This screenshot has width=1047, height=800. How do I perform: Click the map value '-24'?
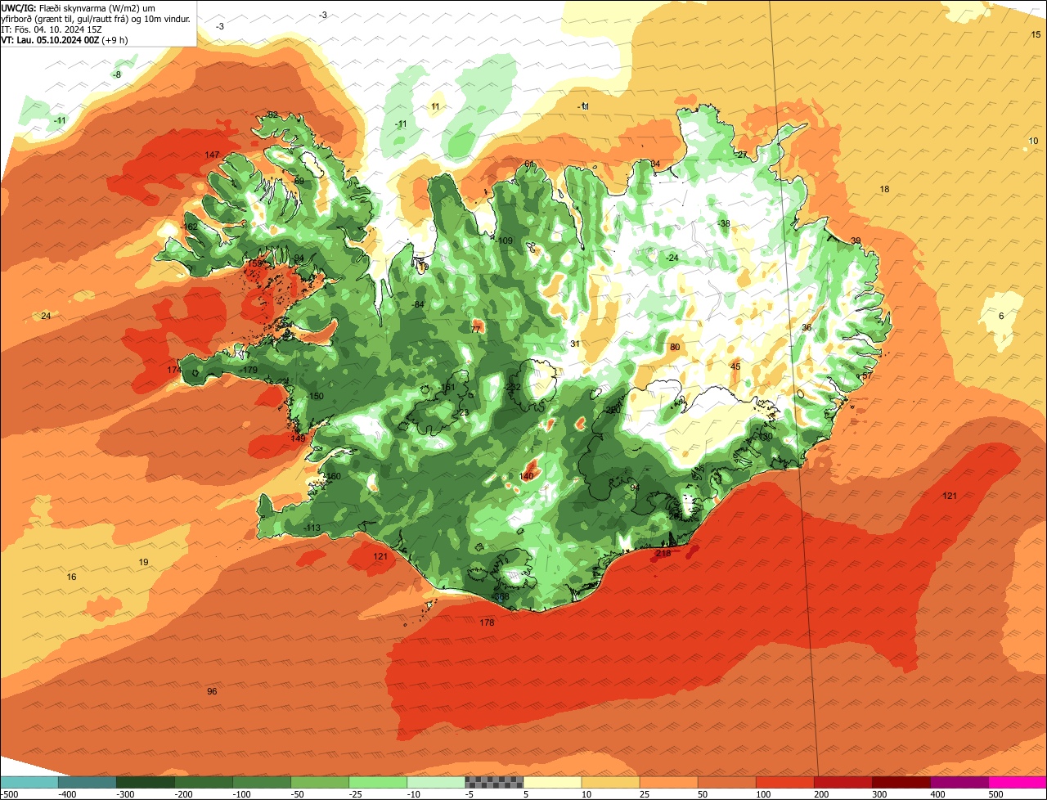pos(672,258)
